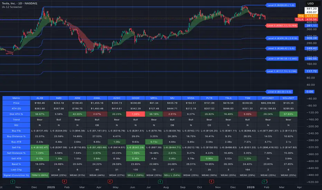
Task: Click the WEAK (44%) signal cell
Action: (97, 175)
